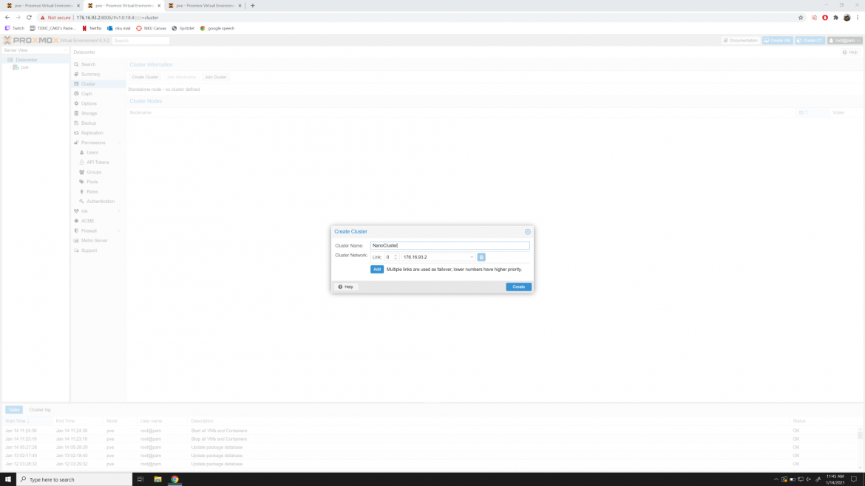Click the Create button in dialog
Viewport: 865px width, 486px height.
click(518, 287)
